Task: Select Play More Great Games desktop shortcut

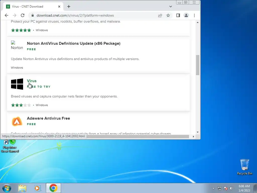Action: coord(10,146)
